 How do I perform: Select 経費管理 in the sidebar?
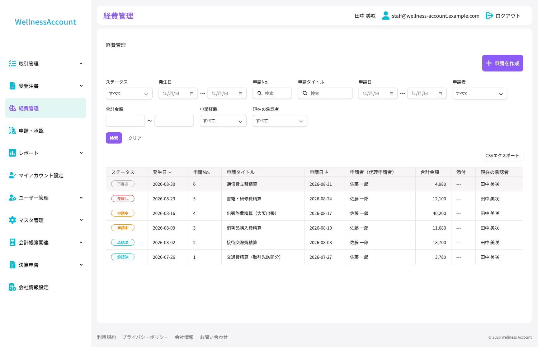coord(45,108)
